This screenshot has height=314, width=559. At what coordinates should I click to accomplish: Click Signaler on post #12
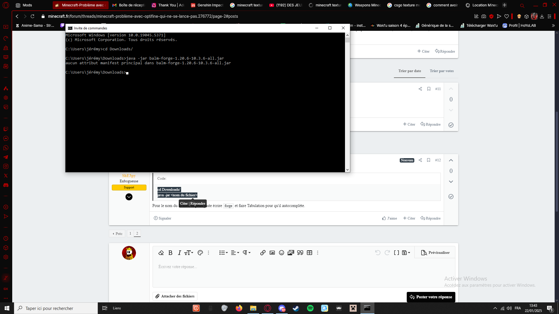click(x=162, y=218)
